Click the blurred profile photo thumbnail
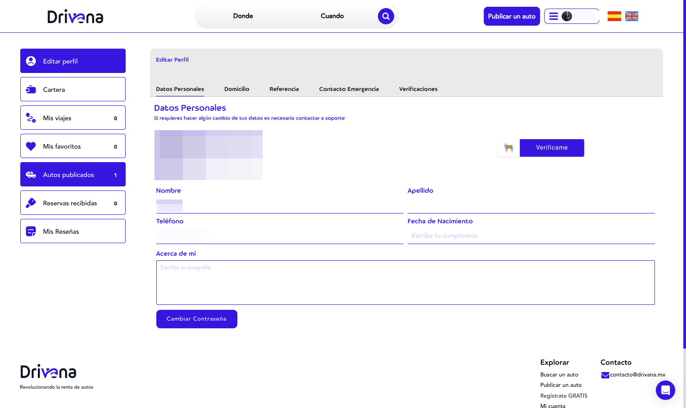The height and width of the screenshot is (408, 686). point(209,155)
